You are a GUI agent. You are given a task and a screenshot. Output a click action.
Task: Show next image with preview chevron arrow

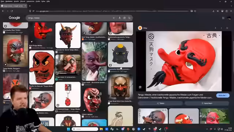[215, 28]
